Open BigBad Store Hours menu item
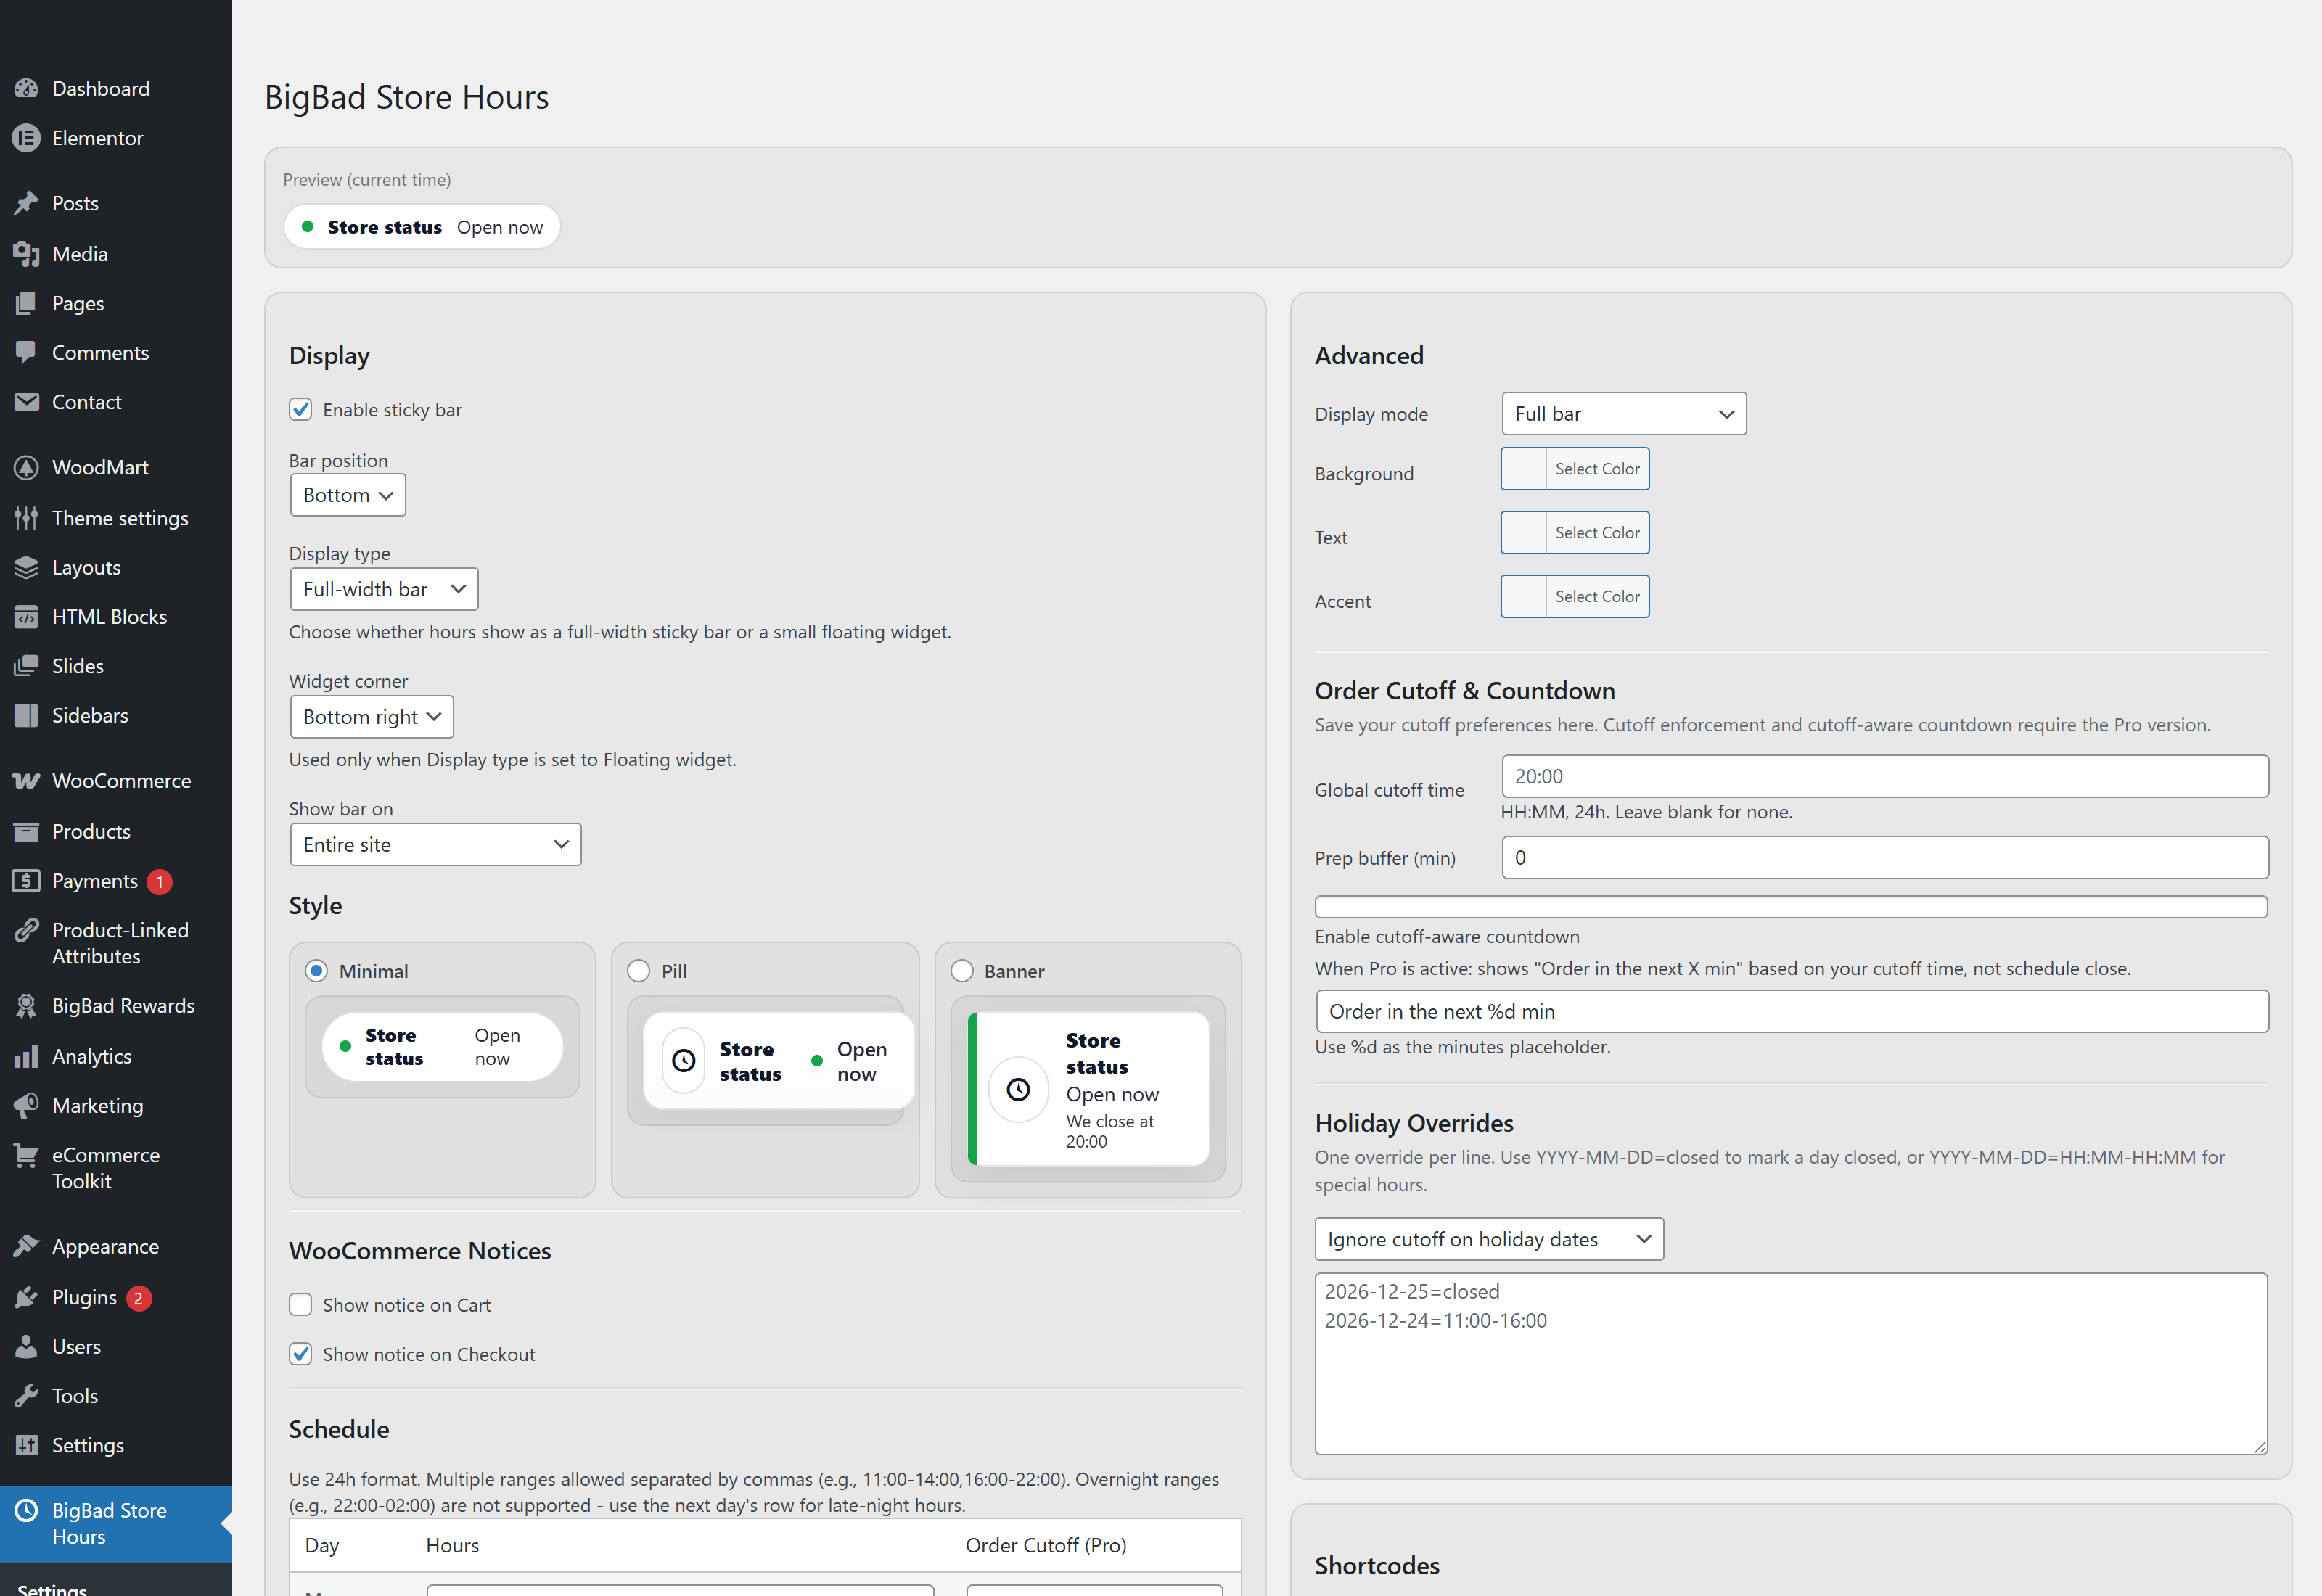The height and width of the screenshot is (1596, 2322). 116,1523
